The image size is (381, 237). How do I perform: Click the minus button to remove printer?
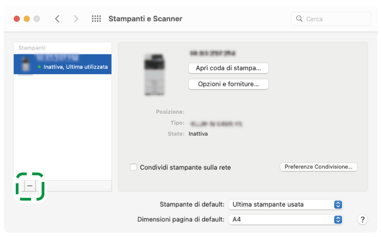coord(30,186)
